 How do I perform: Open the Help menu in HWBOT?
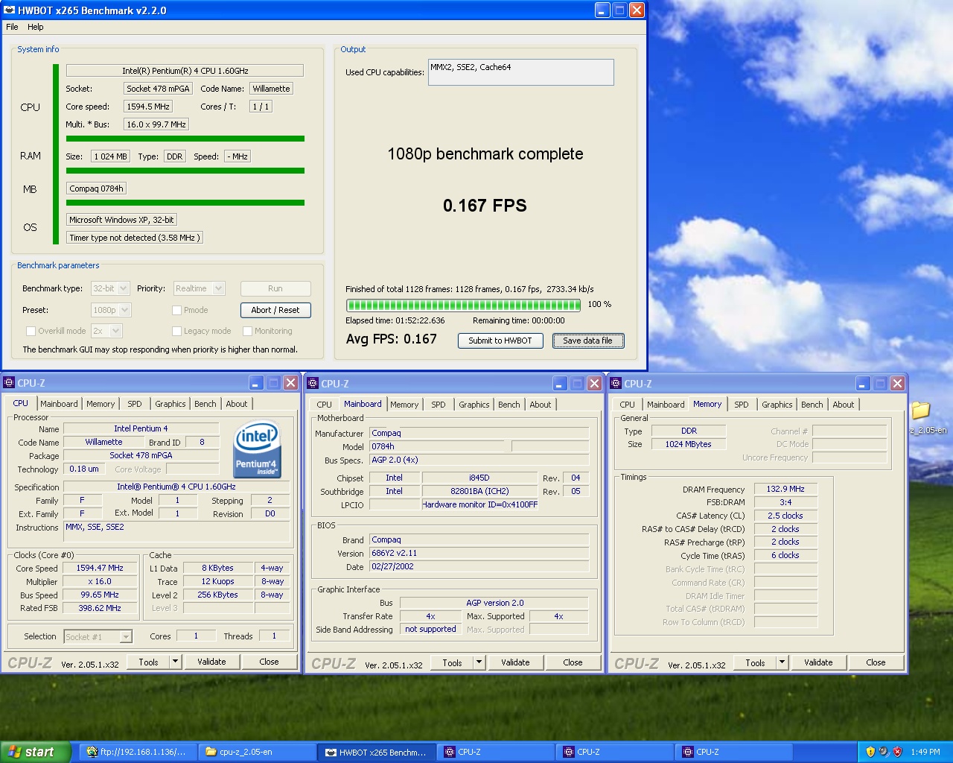(x=36, y=27)
